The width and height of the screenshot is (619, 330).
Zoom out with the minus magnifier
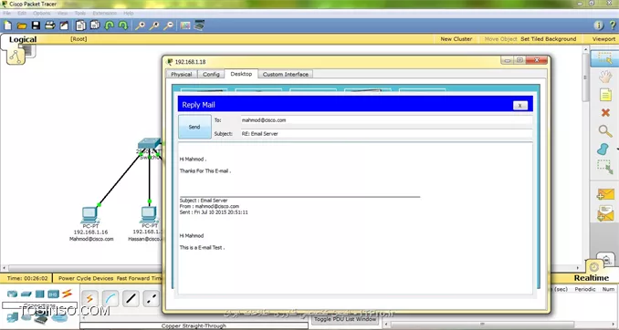168,26
